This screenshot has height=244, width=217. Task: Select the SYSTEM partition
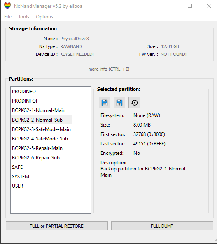21,177
